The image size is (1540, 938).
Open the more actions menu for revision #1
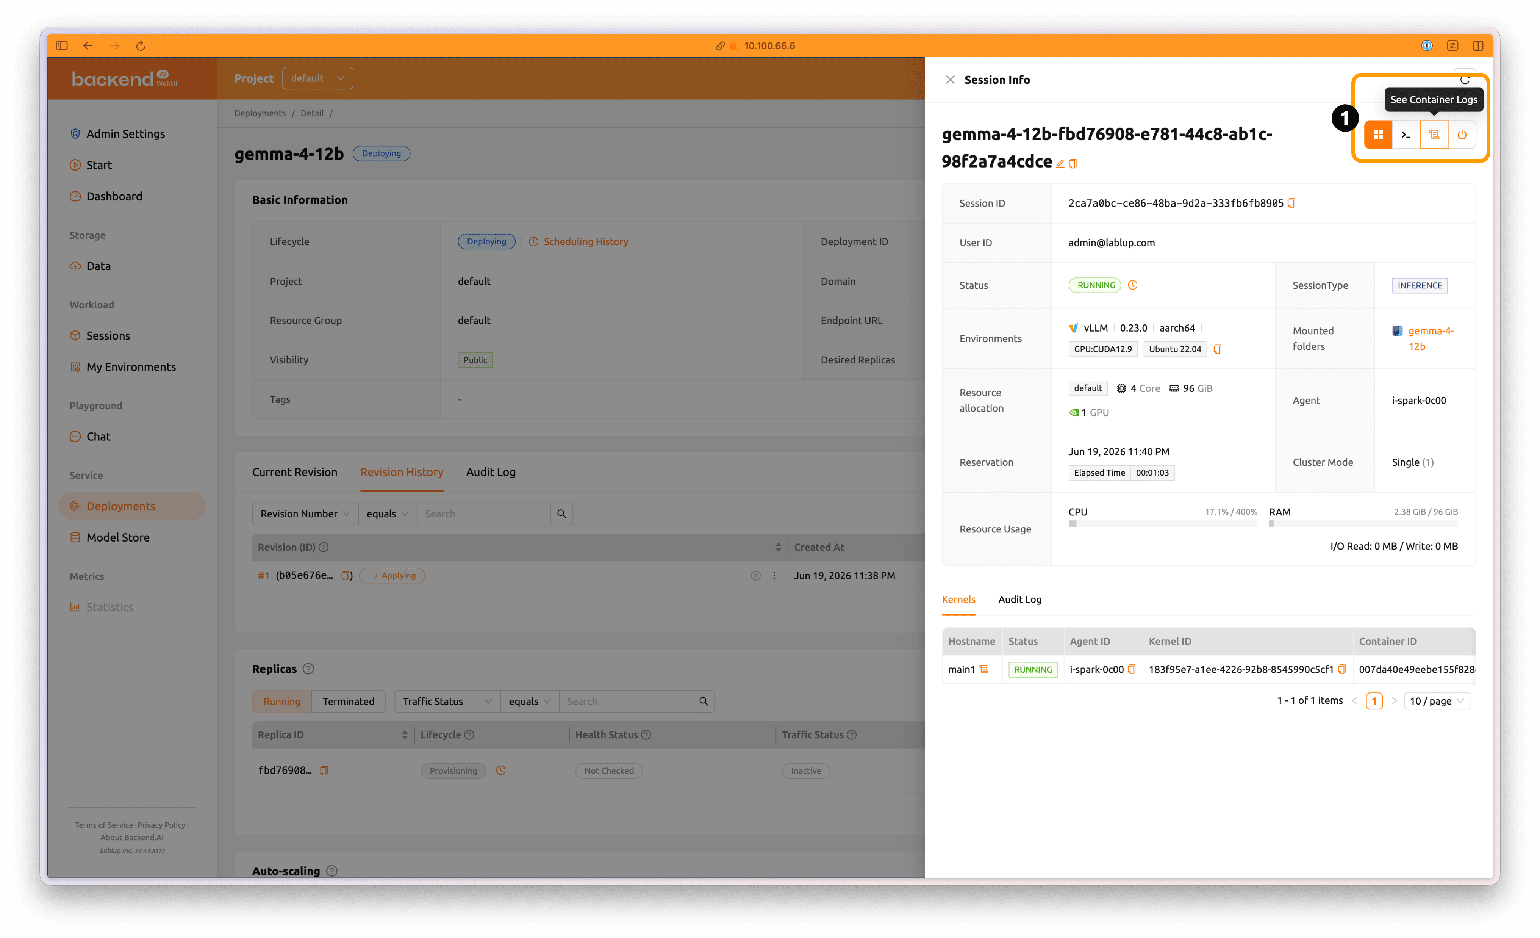774,575
